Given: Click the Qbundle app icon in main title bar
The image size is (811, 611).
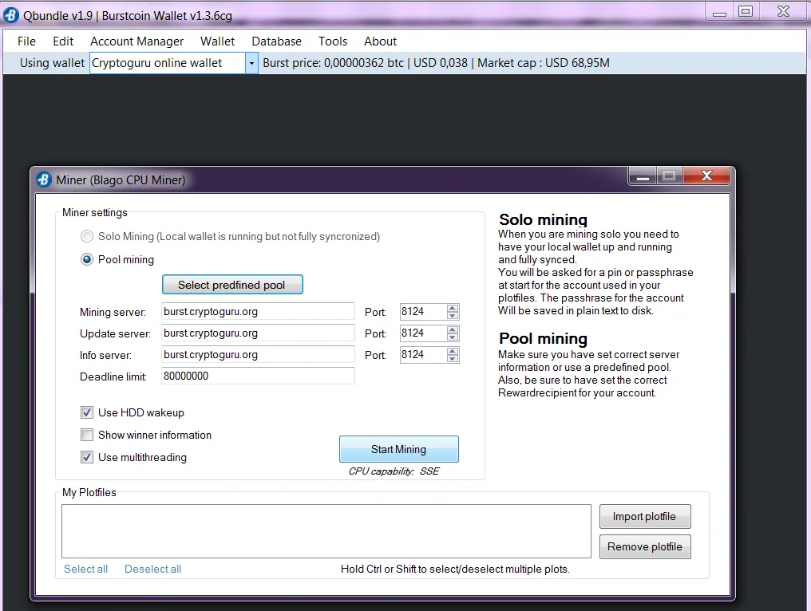Looking at the screenshot, I should 11,15.
